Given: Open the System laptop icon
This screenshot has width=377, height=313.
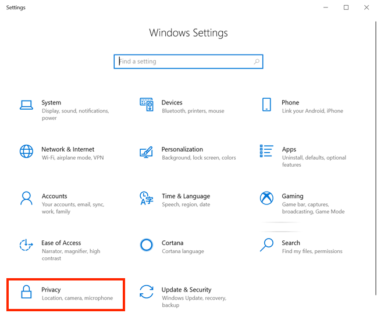Looking at the screenshot, I should [26, 105].
